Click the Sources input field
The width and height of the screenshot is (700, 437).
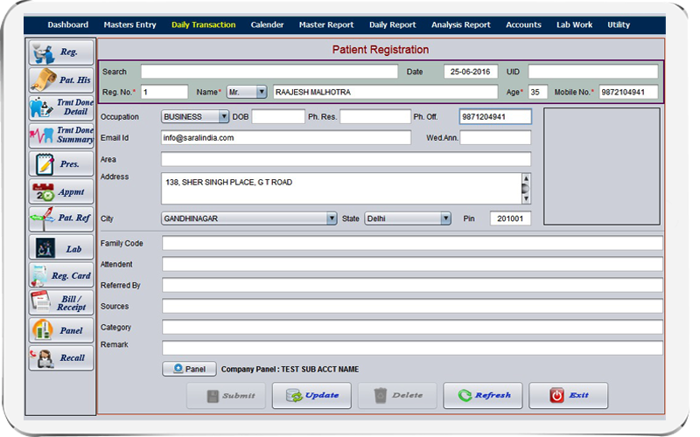412,307
